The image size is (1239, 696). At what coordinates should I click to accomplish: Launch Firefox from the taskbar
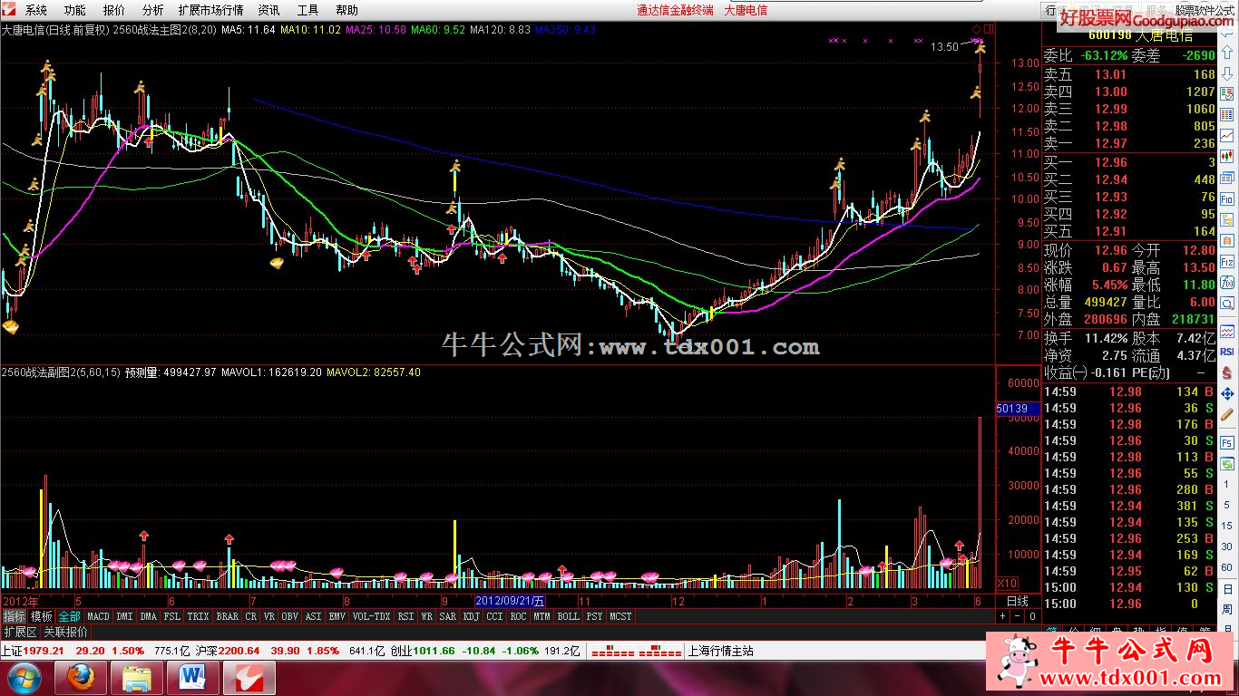tap(80, 677)
